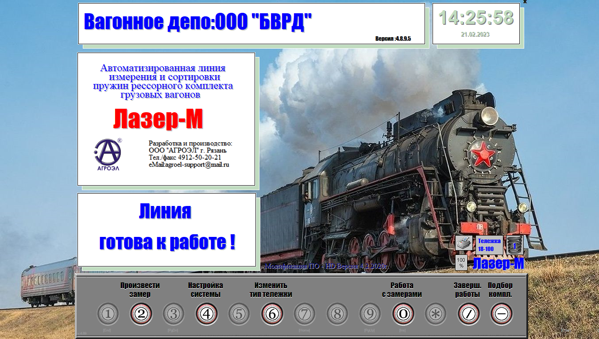Click the Настройка системы label
599x339 pixels.
coord(205,290)
